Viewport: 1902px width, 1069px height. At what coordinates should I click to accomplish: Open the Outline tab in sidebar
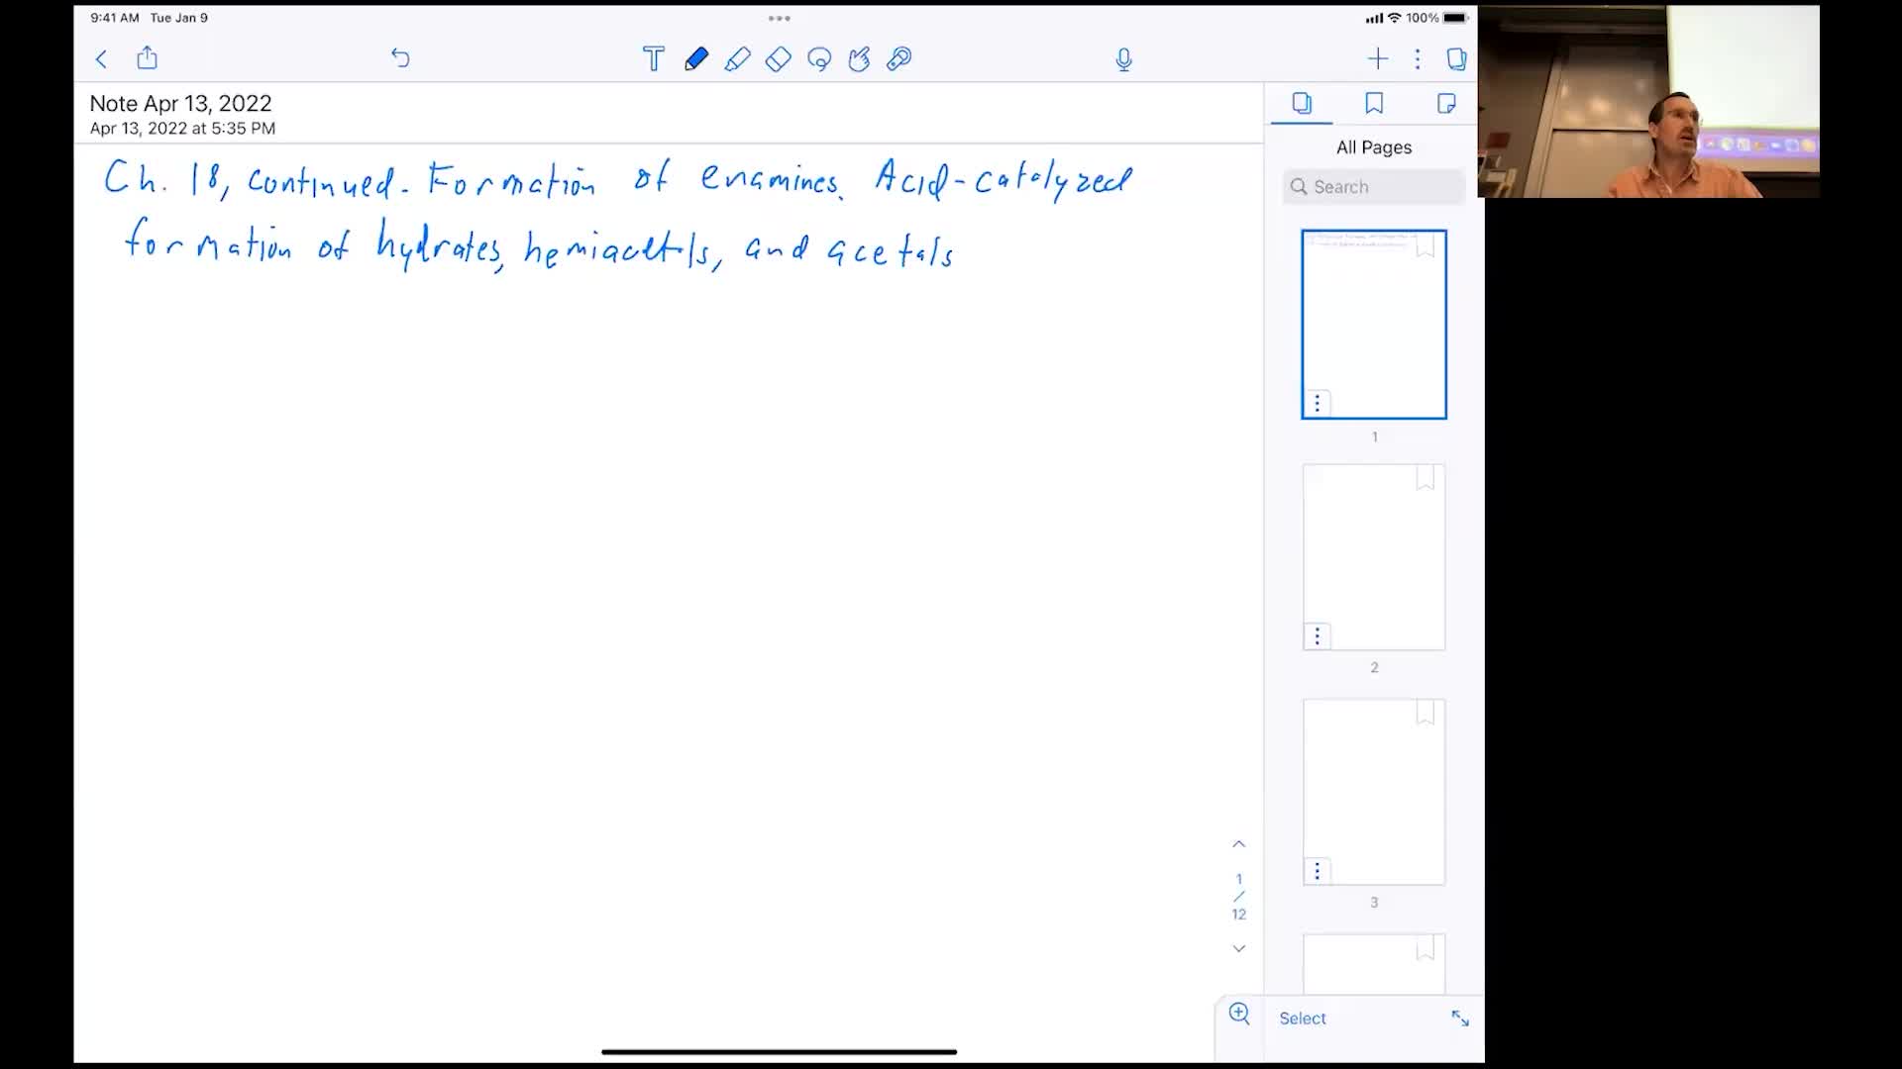pos(1446,103)
